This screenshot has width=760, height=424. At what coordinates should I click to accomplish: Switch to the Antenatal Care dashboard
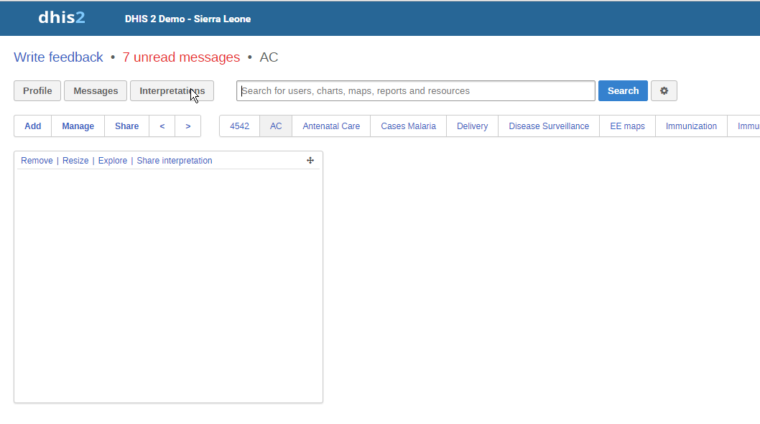click(x=331, y=126)
